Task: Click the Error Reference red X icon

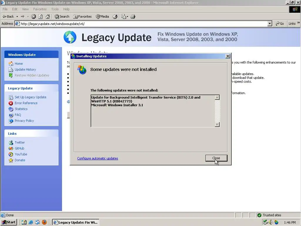Action: pyautogui.click(x=11, y=103)
